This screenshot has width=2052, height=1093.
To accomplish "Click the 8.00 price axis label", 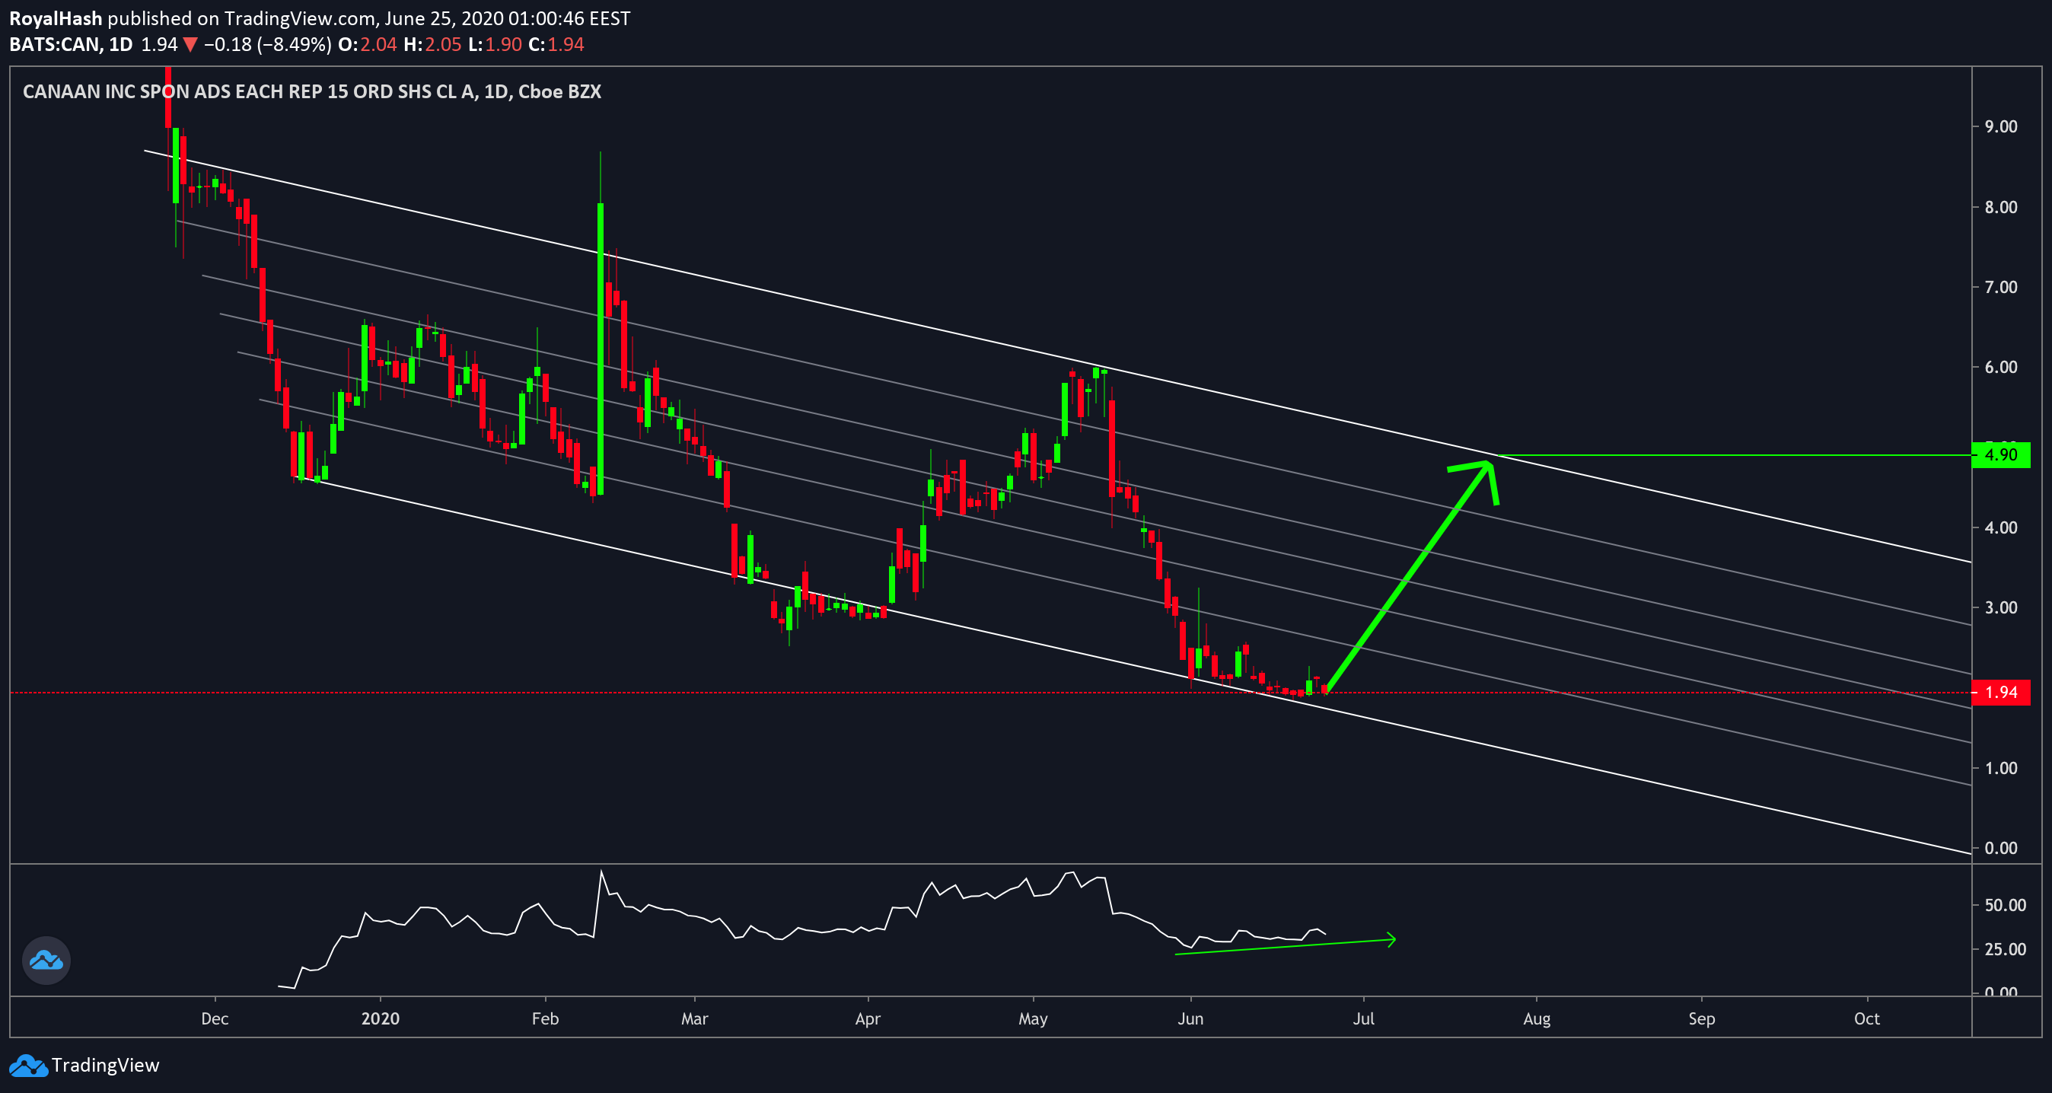I will 2001,207.
